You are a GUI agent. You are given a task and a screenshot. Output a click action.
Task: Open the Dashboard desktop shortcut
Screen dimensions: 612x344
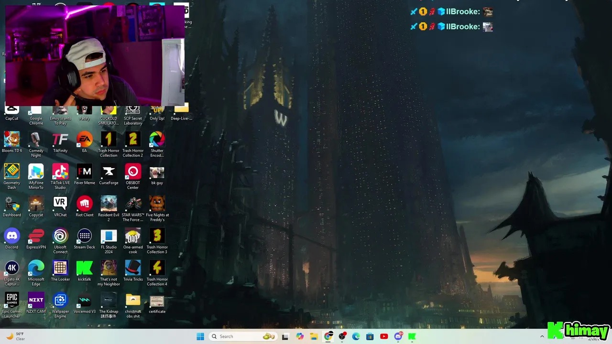point(12,206)
